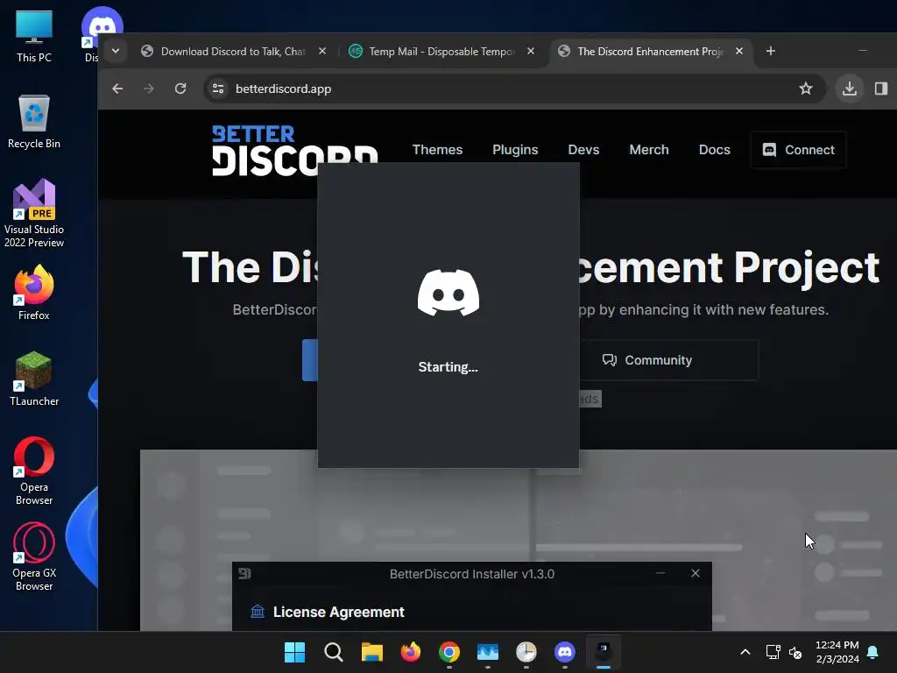Go forward in Chrome
The image size is (897, 673).
(x=149, y=89)
